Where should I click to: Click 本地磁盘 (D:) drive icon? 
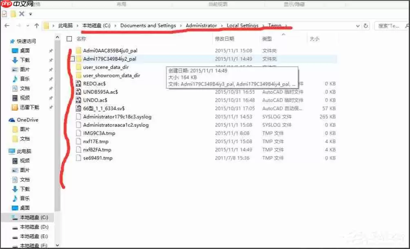click(15, 227)
